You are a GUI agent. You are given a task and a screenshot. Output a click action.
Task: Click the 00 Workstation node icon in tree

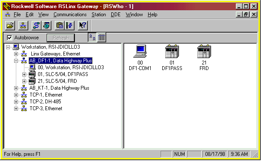(32, 67)
